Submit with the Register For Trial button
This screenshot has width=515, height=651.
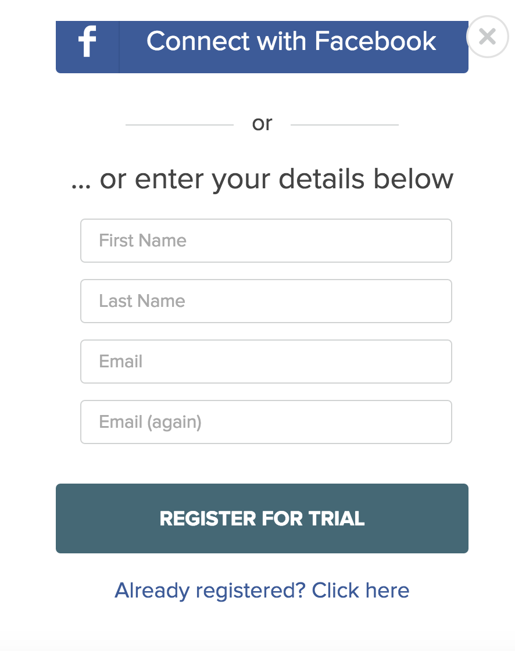[262, 518]
